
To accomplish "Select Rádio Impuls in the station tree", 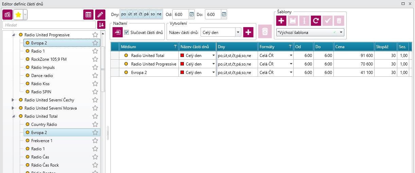I will click(43, 68).
